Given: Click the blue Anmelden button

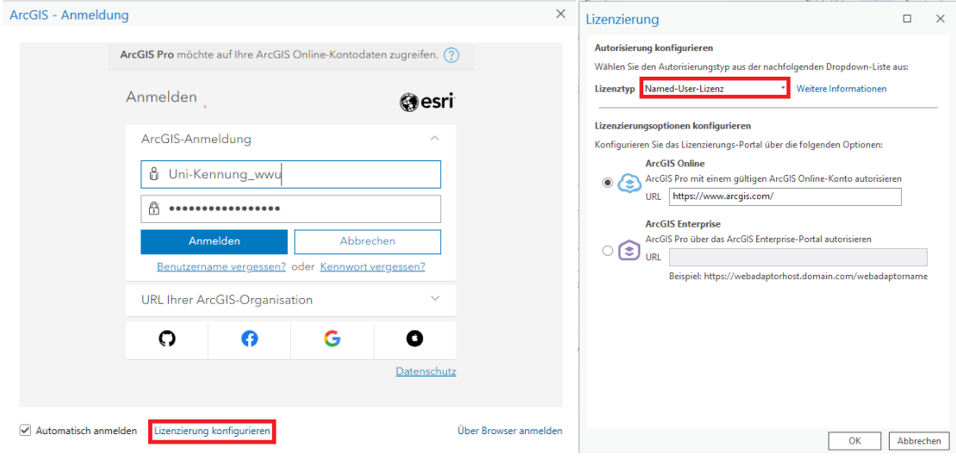Looking at the screenshot, I should coord(214,241).
